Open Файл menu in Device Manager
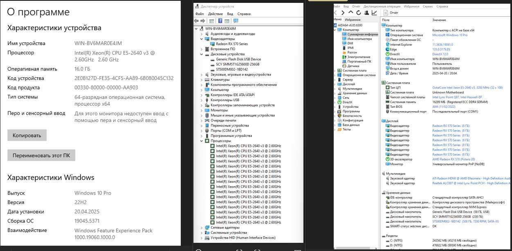This screenshot has width=512, height=251. (200, 14)
